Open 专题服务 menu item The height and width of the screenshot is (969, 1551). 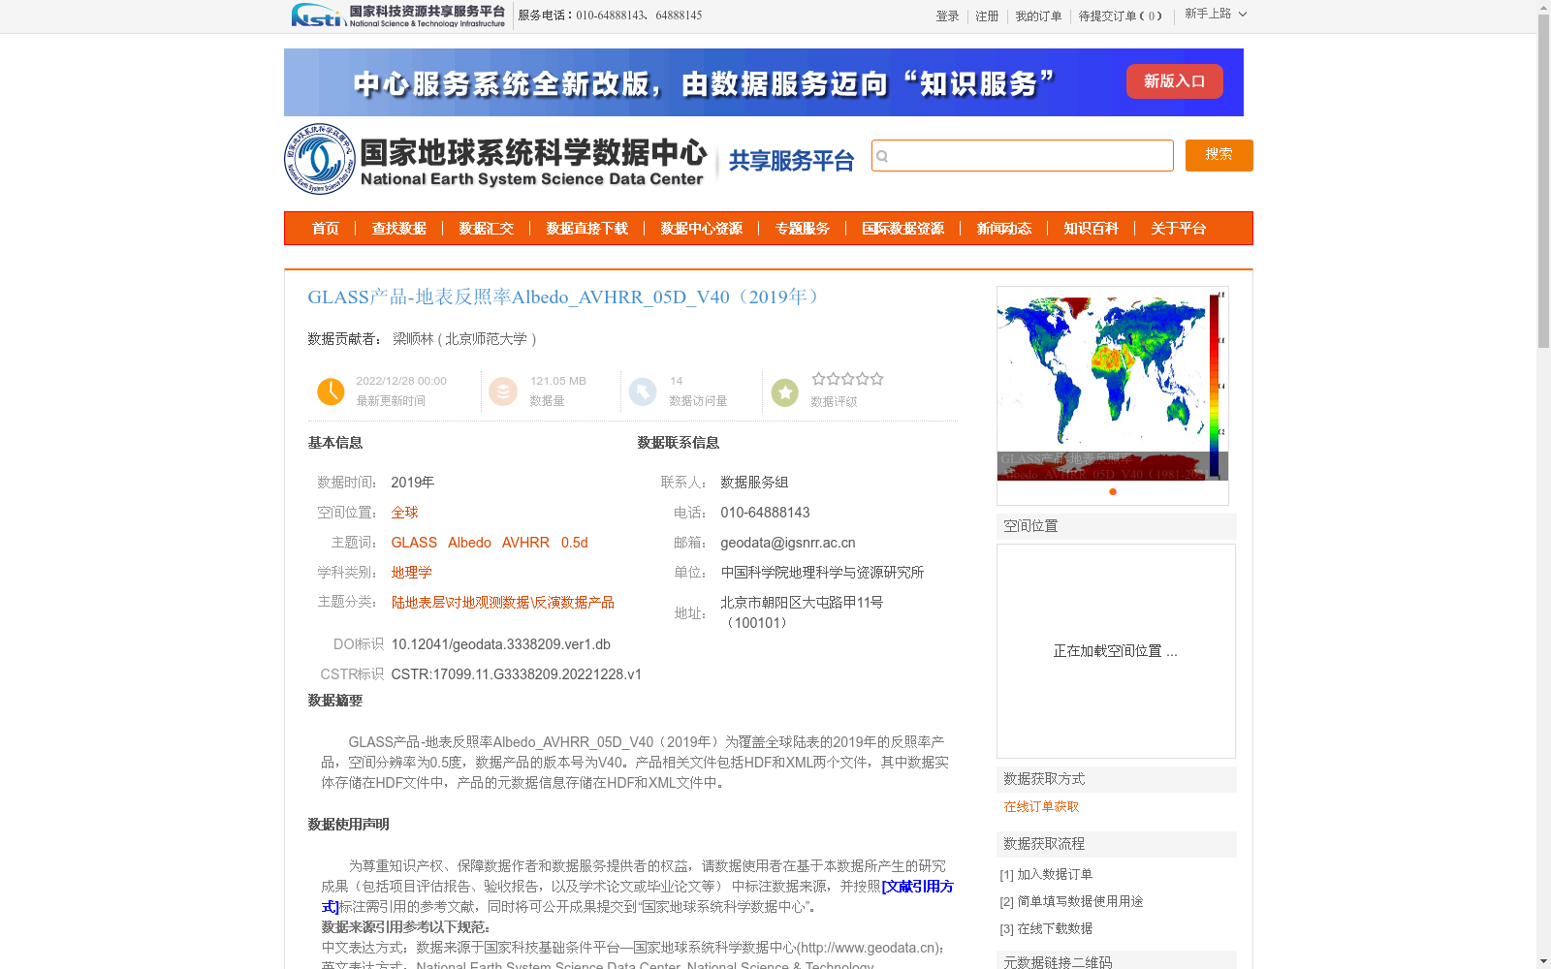[x=803, y=229]
